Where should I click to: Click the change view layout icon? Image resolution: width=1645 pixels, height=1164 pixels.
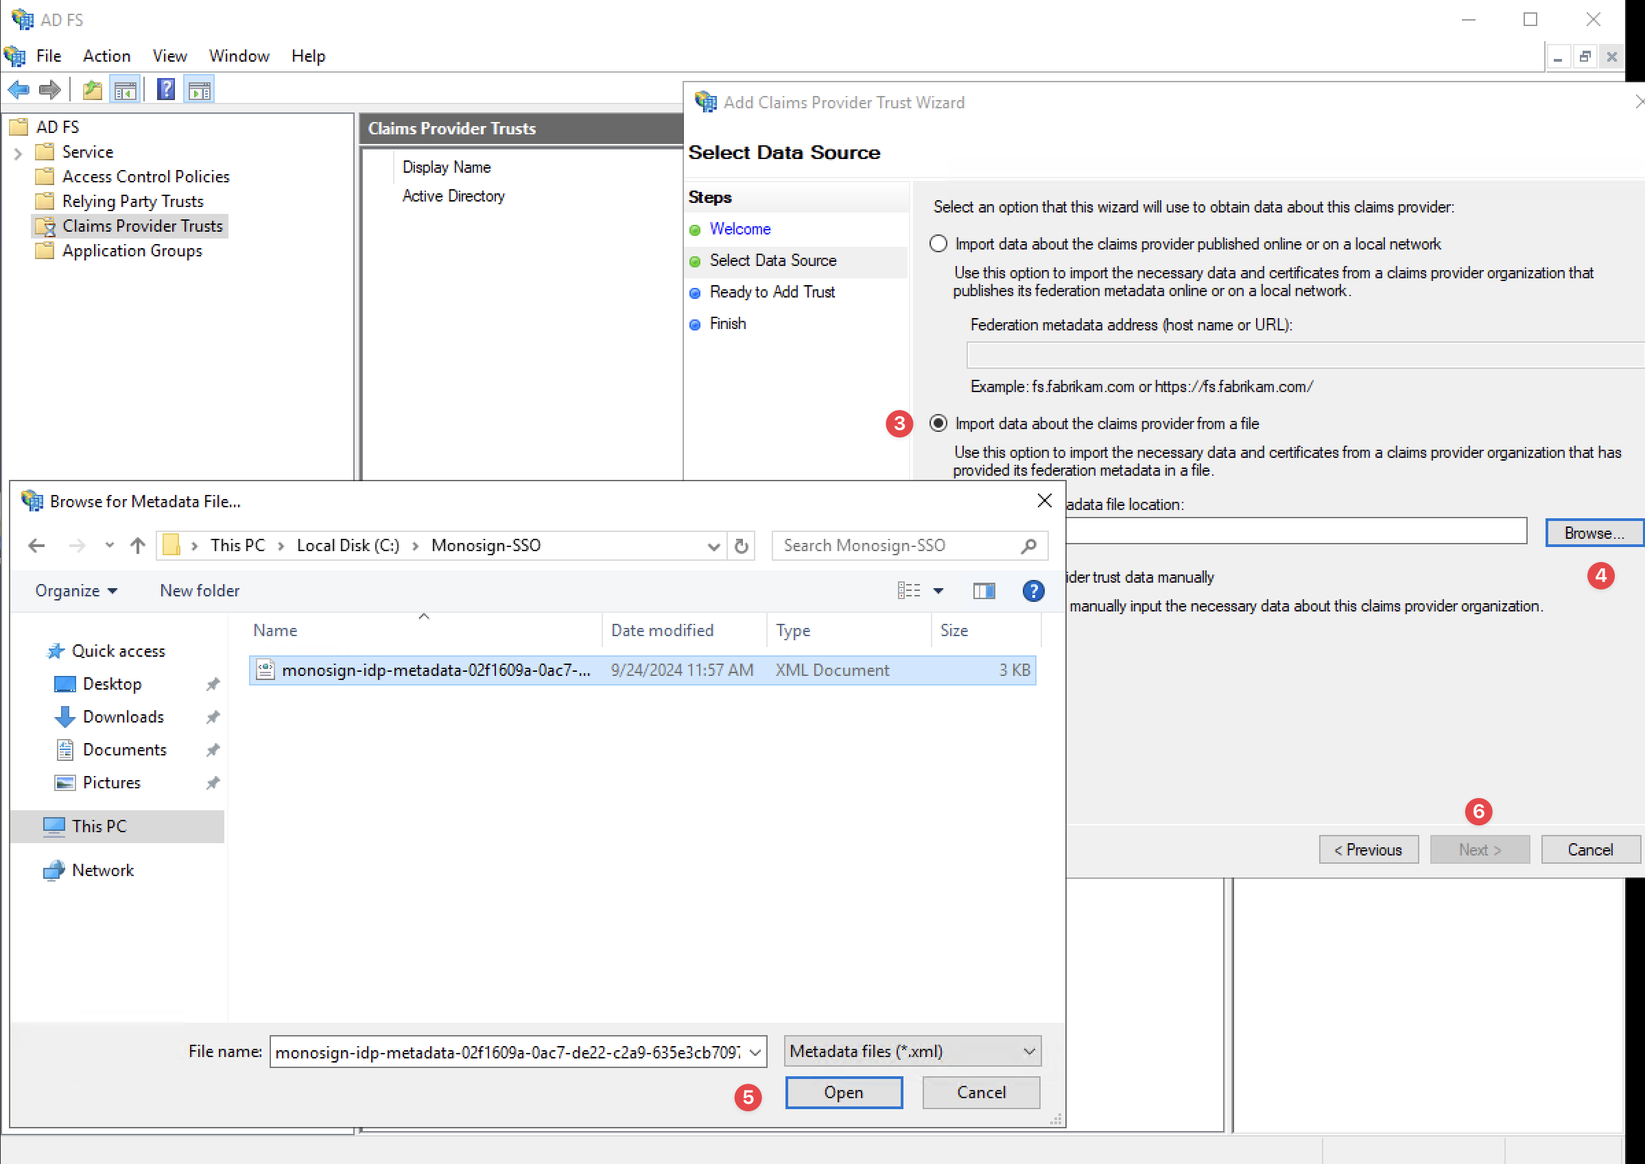[908, 591]
